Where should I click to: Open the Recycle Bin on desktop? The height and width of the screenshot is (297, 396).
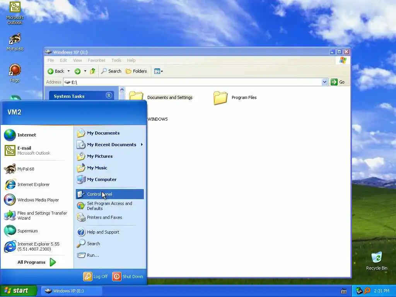coord(377,261)
